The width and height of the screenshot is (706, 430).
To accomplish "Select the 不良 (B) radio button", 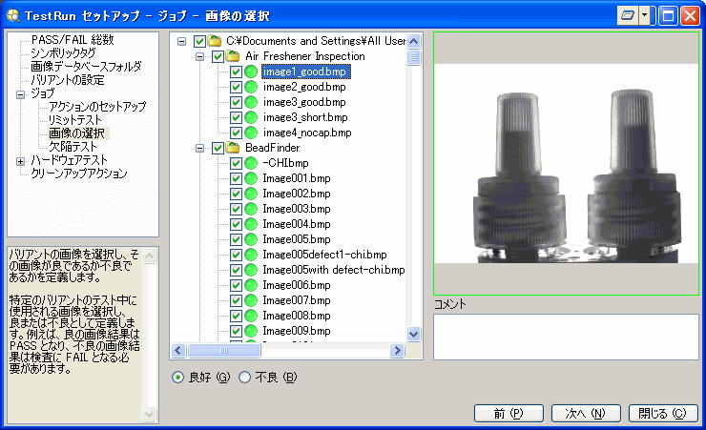I will [x=244, y=377].
